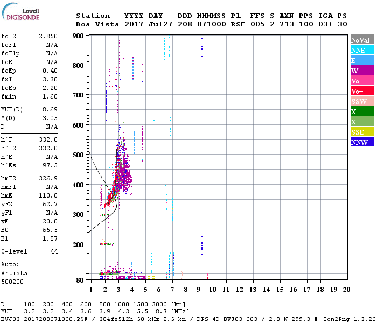Viewport: 377px width, 323px height.
Task: Select the W purple legend swatch
Action: coord(362,71)
